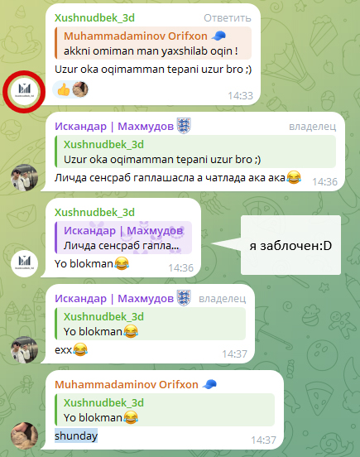Screen dimensions: 360x457
Task: Open Искандар's avatar beside 14:36 message
Action: (24, 177)
